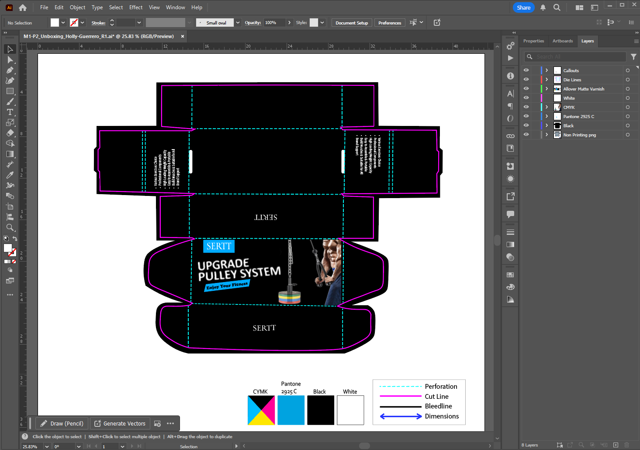Screen dimensions: 640x450
Task: Hide the Black layer
Action: [x=526, y=126]
